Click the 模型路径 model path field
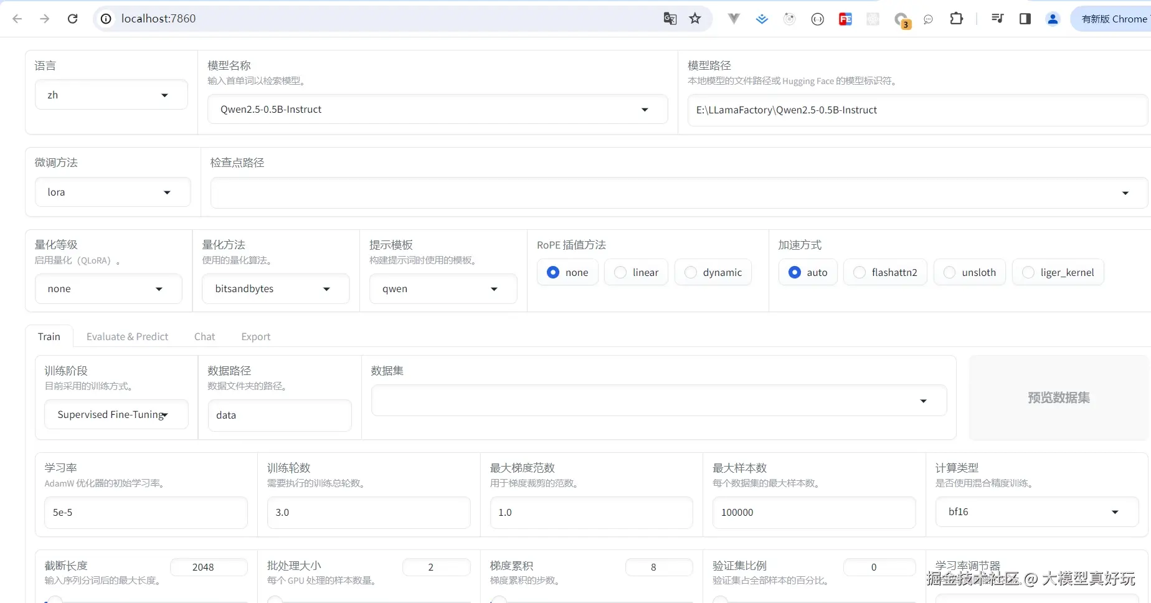1151x603 pixels. pyautogui.click(x=917, y=110)
